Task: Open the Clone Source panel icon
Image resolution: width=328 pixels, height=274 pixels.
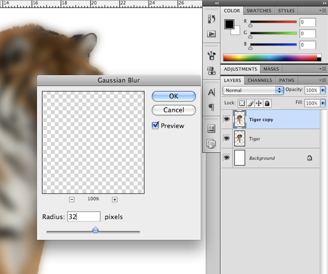Action: (211, 71)
